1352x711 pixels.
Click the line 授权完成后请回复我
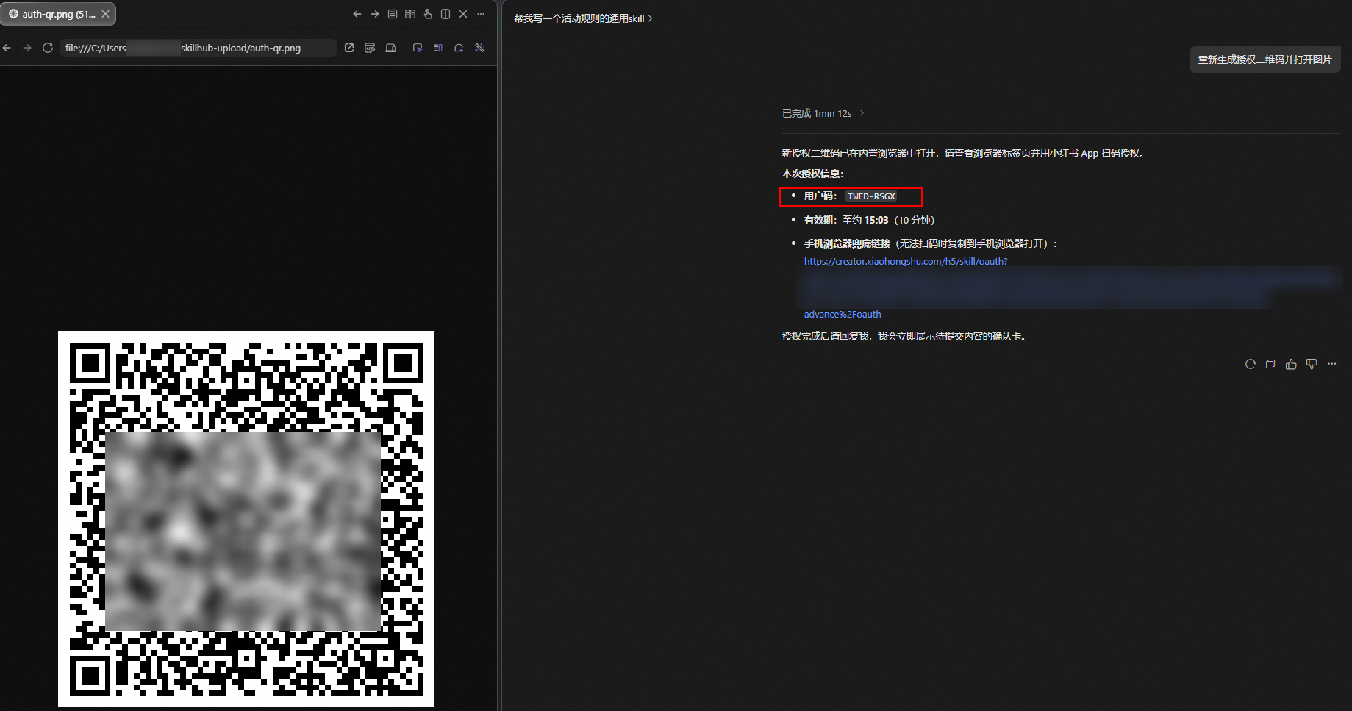tap(905, 336)
